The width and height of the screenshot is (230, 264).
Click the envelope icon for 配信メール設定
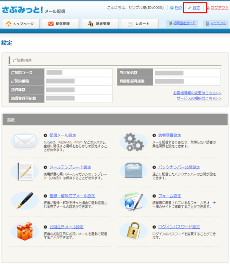click(25, 141)
